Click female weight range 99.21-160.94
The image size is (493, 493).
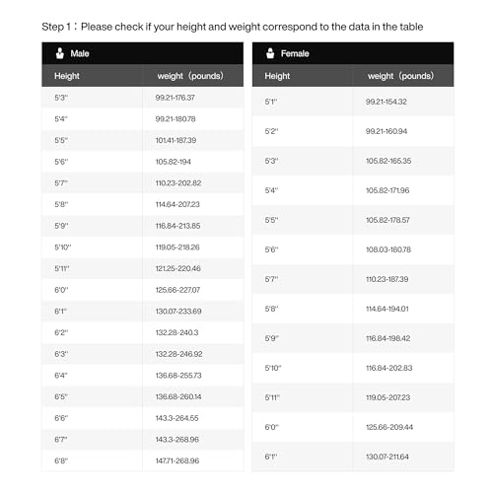(x=387, y=131)
